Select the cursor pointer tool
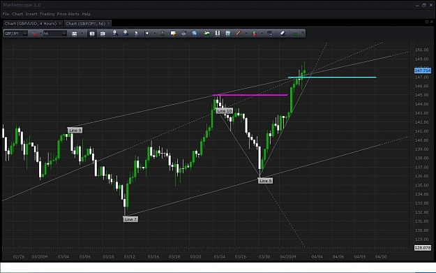The image size is (436, 273). [136, 34]
